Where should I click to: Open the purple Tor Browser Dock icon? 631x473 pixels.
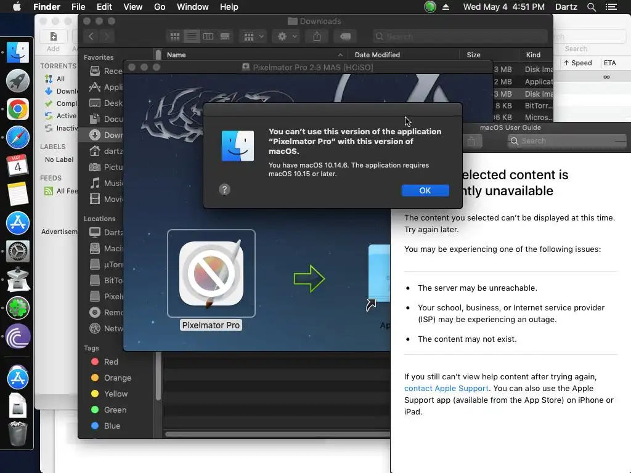click(x=18, y=337)
